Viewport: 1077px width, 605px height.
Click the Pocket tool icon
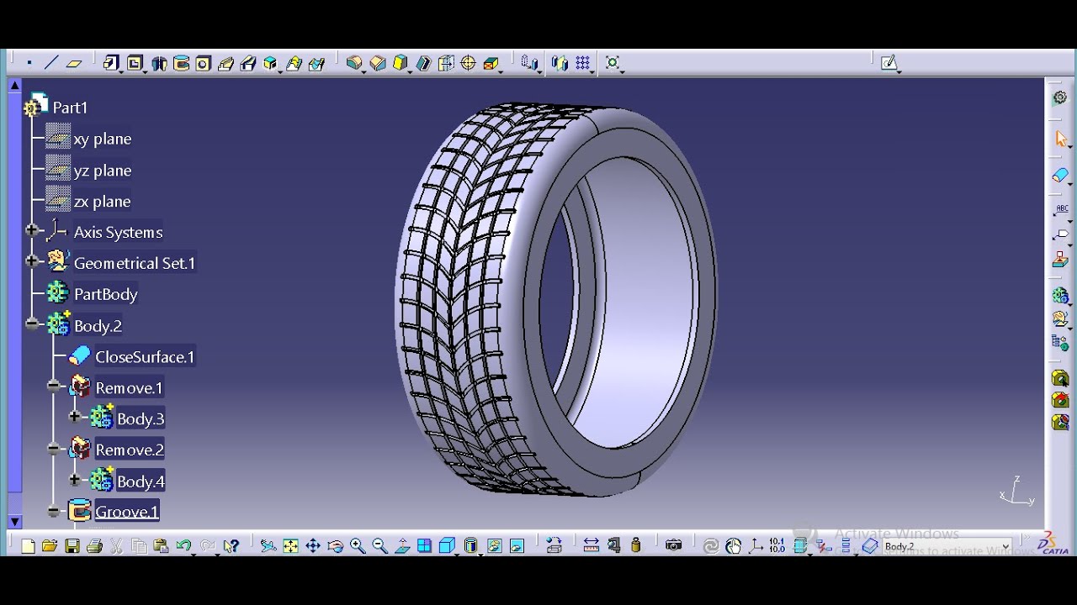pos(135,63)
